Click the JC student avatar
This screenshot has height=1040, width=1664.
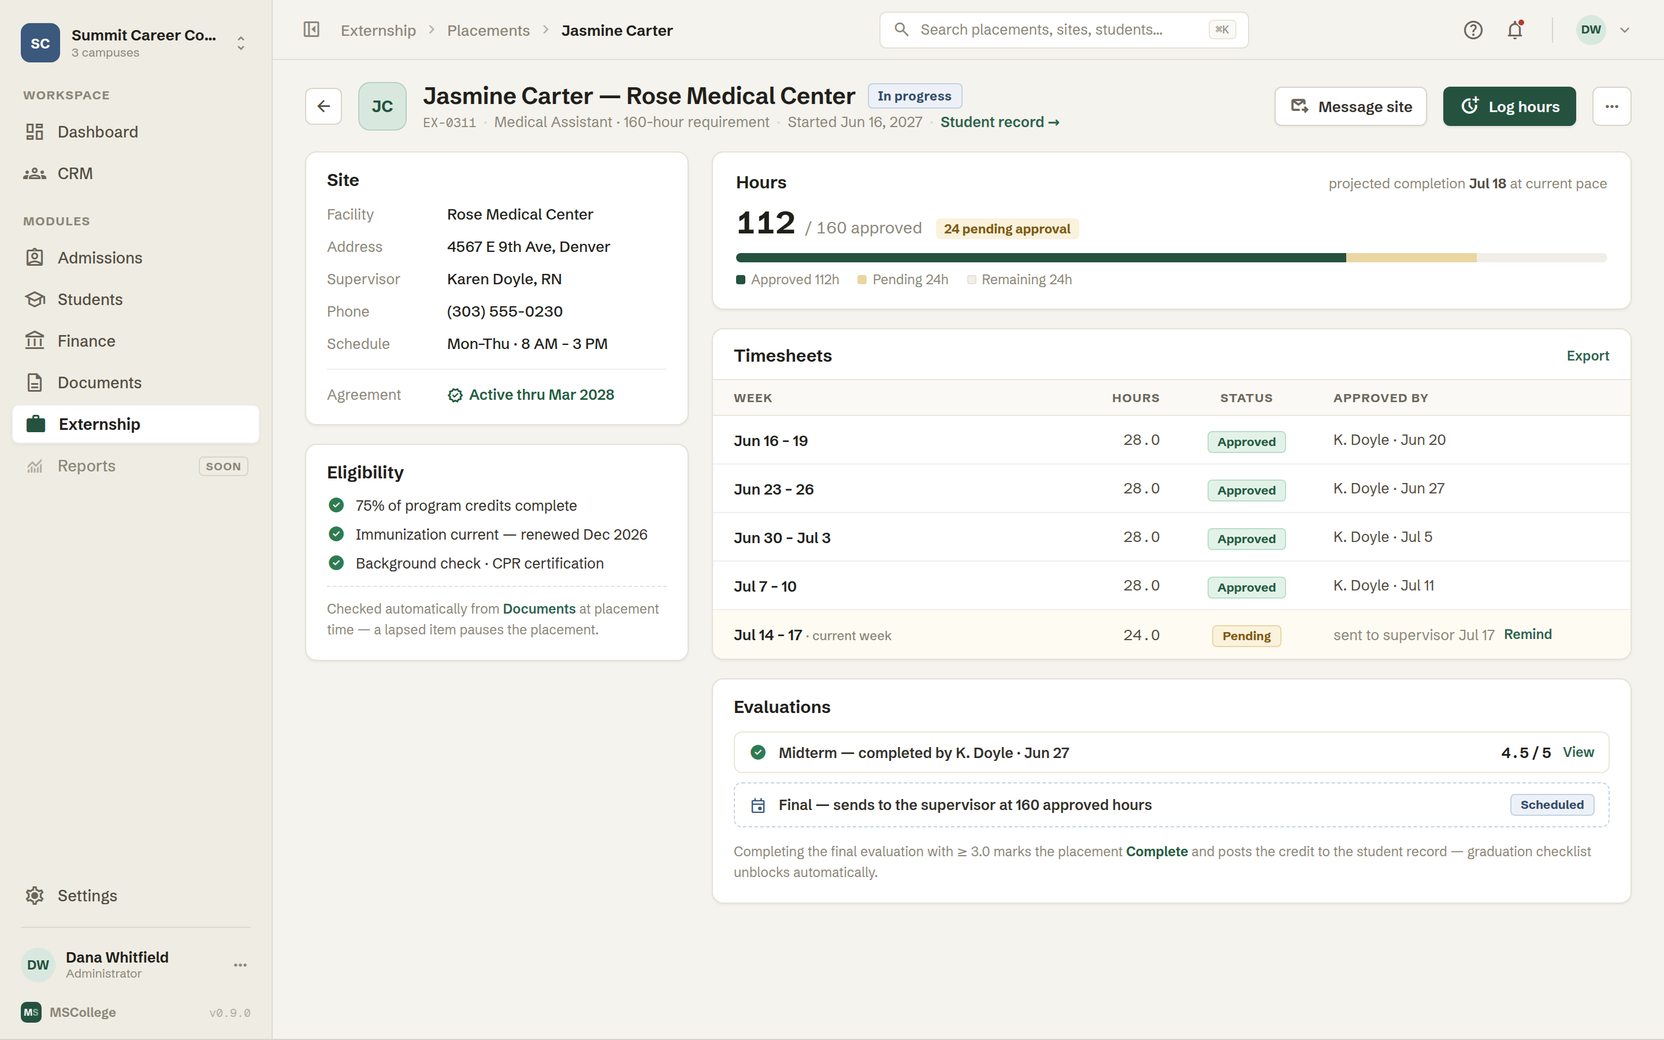tap(382, 106)
